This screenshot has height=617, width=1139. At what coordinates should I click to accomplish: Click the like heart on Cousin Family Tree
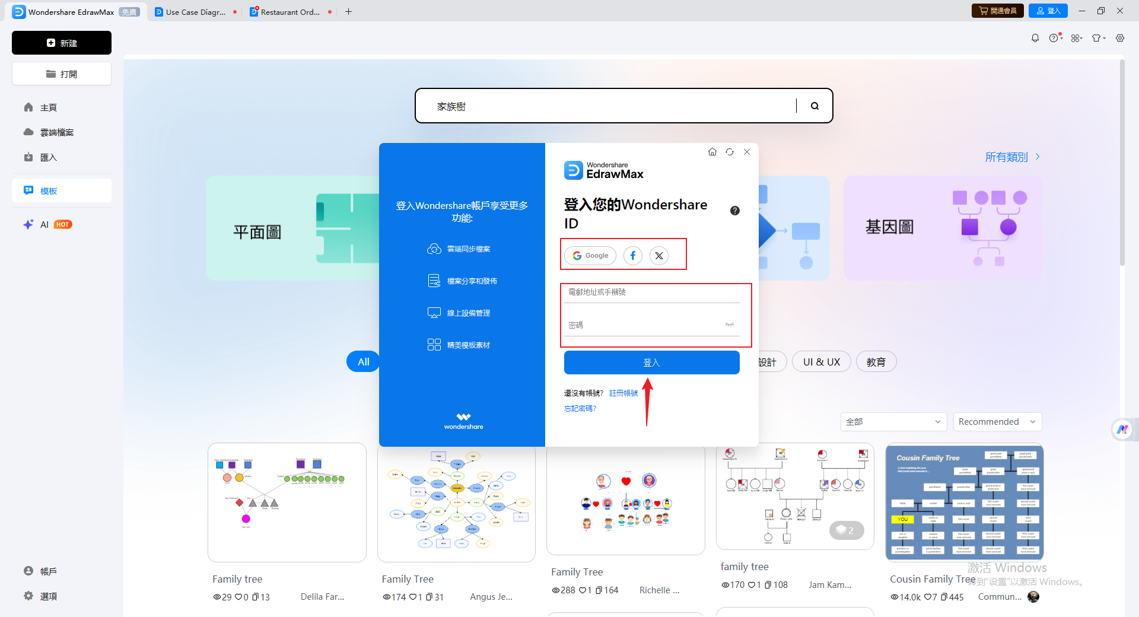[x=928, y=597]
